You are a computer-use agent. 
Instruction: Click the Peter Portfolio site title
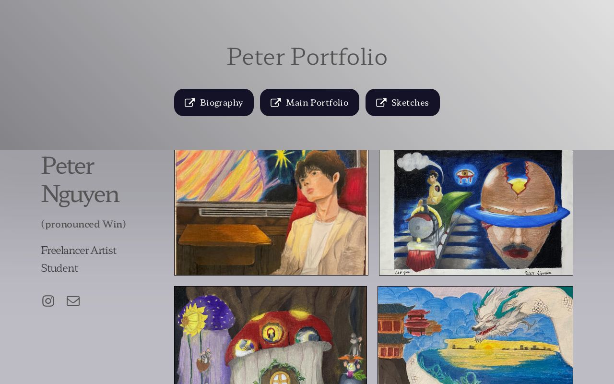pyautogui.click(x=307, y=56)
